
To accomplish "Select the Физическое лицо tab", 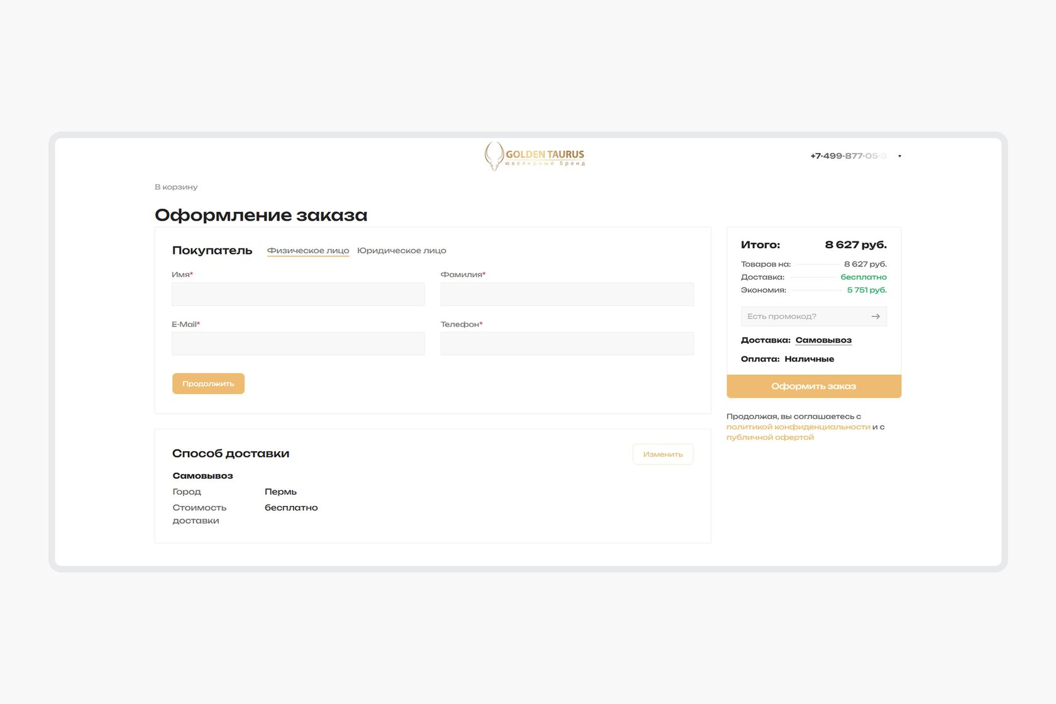I will point(308,250).
